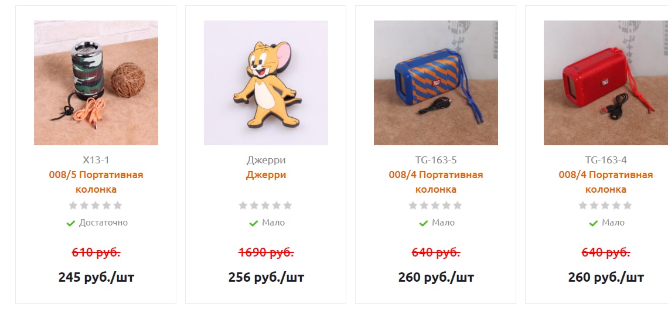Image resolution: width=668 pixels, height=311 pixels.
Task: Open the red TG-163-4 speaker image
Action: tap(606, 83)
